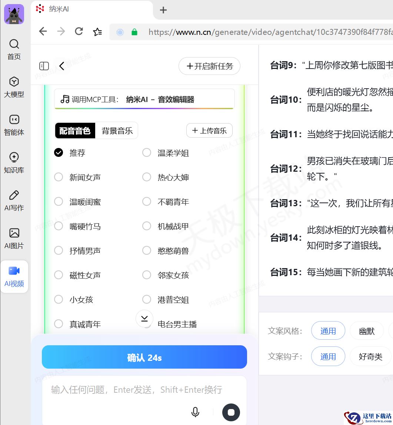This screenshot has width=393, height=425.
Task: Go back with browser back arrow
Action: pos(43,32)
